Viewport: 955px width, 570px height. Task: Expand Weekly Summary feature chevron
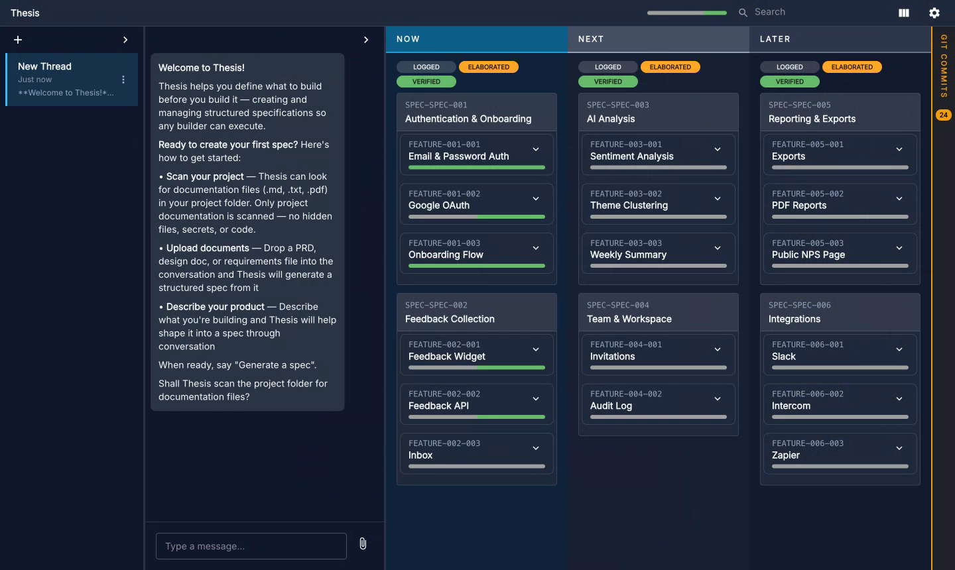[x=718, y=248]
